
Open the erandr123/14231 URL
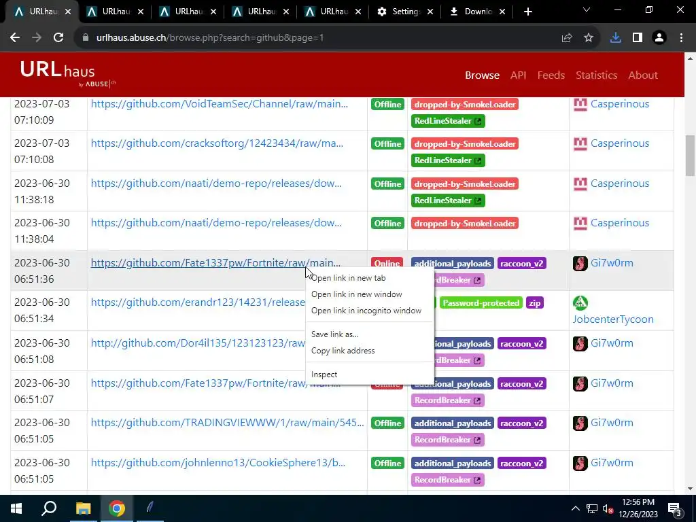(x=198, y=302)
